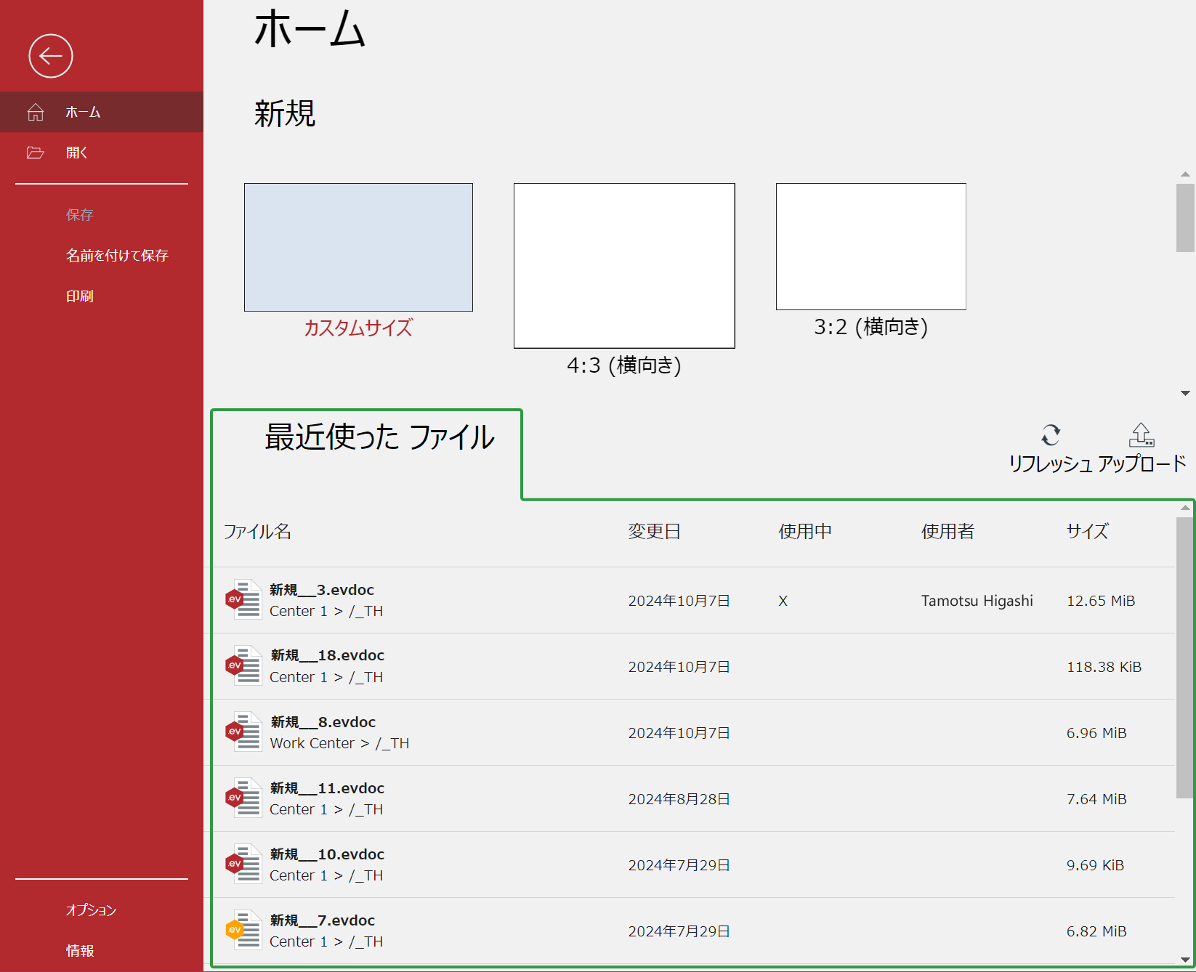This screenshot has width=1196, height=972.
Task: Click user name Tamotsu Higashi
Action: click(977, 601)
